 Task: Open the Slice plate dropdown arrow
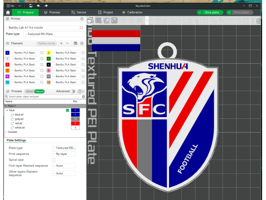[199, 12]
